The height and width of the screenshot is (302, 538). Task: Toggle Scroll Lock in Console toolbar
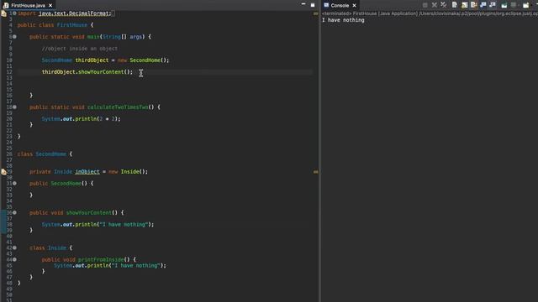tap(464, 5)
